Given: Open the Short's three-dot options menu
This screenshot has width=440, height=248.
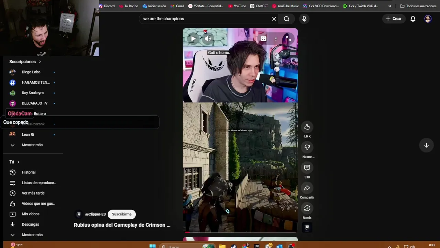Looking at the screenshot, I should pyautogui.click(x=276, y=39).
